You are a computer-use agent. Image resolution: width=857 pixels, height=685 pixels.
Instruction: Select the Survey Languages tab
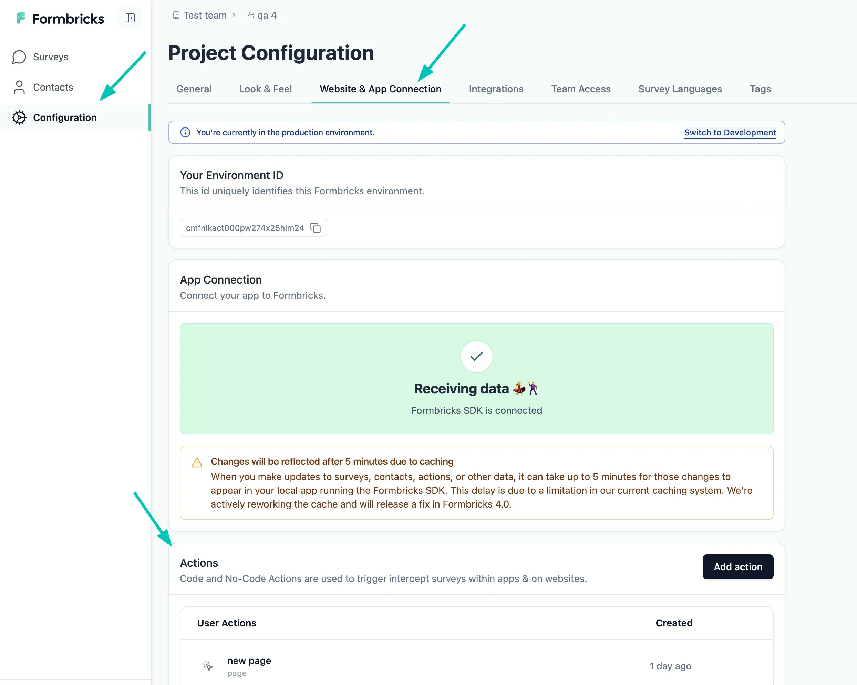(680, 89)
